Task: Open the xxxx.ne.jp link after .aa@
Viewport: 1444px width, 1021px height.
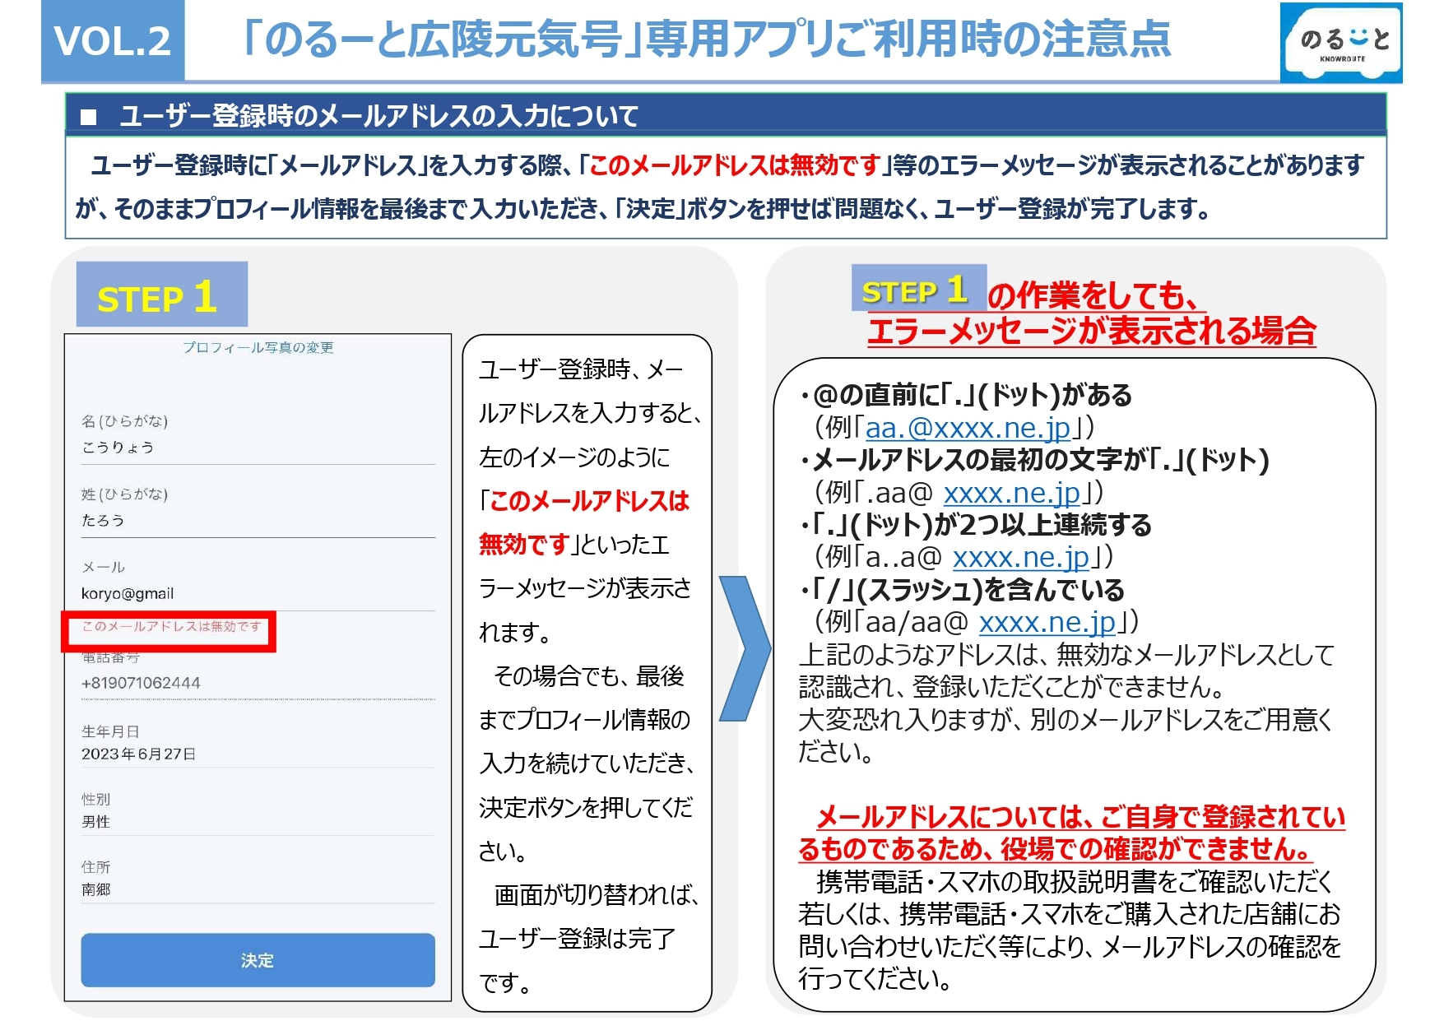Action: [1011, 493]
